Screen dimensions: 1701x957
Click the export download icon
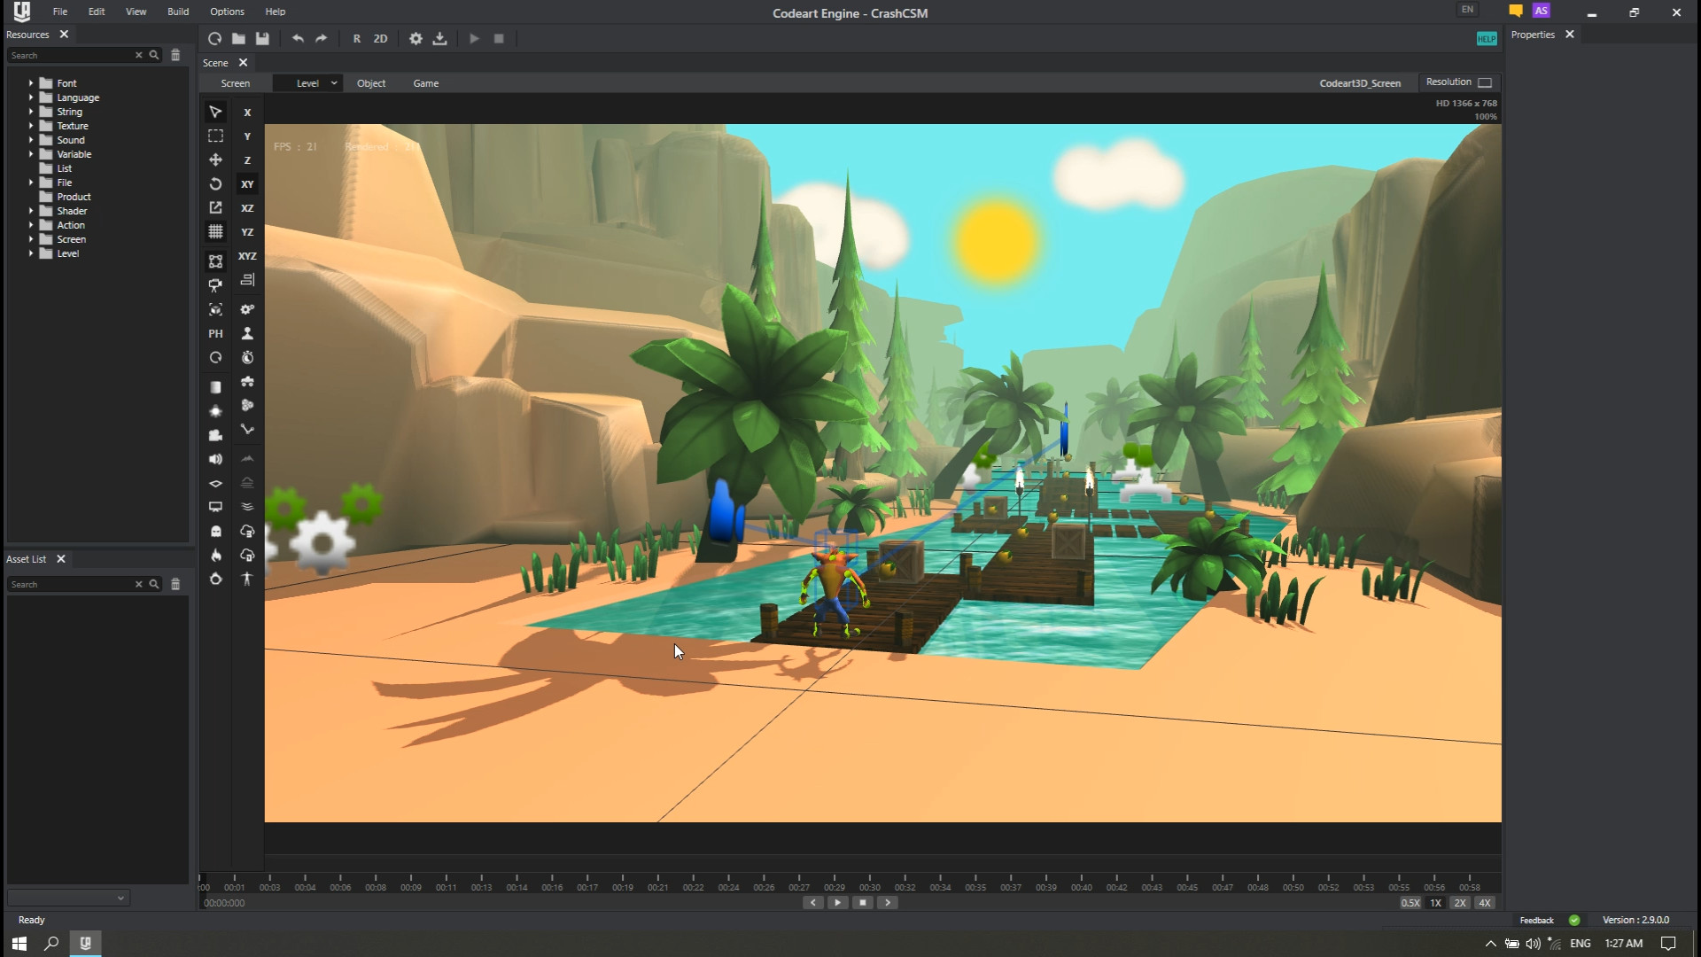coord(439,39)
